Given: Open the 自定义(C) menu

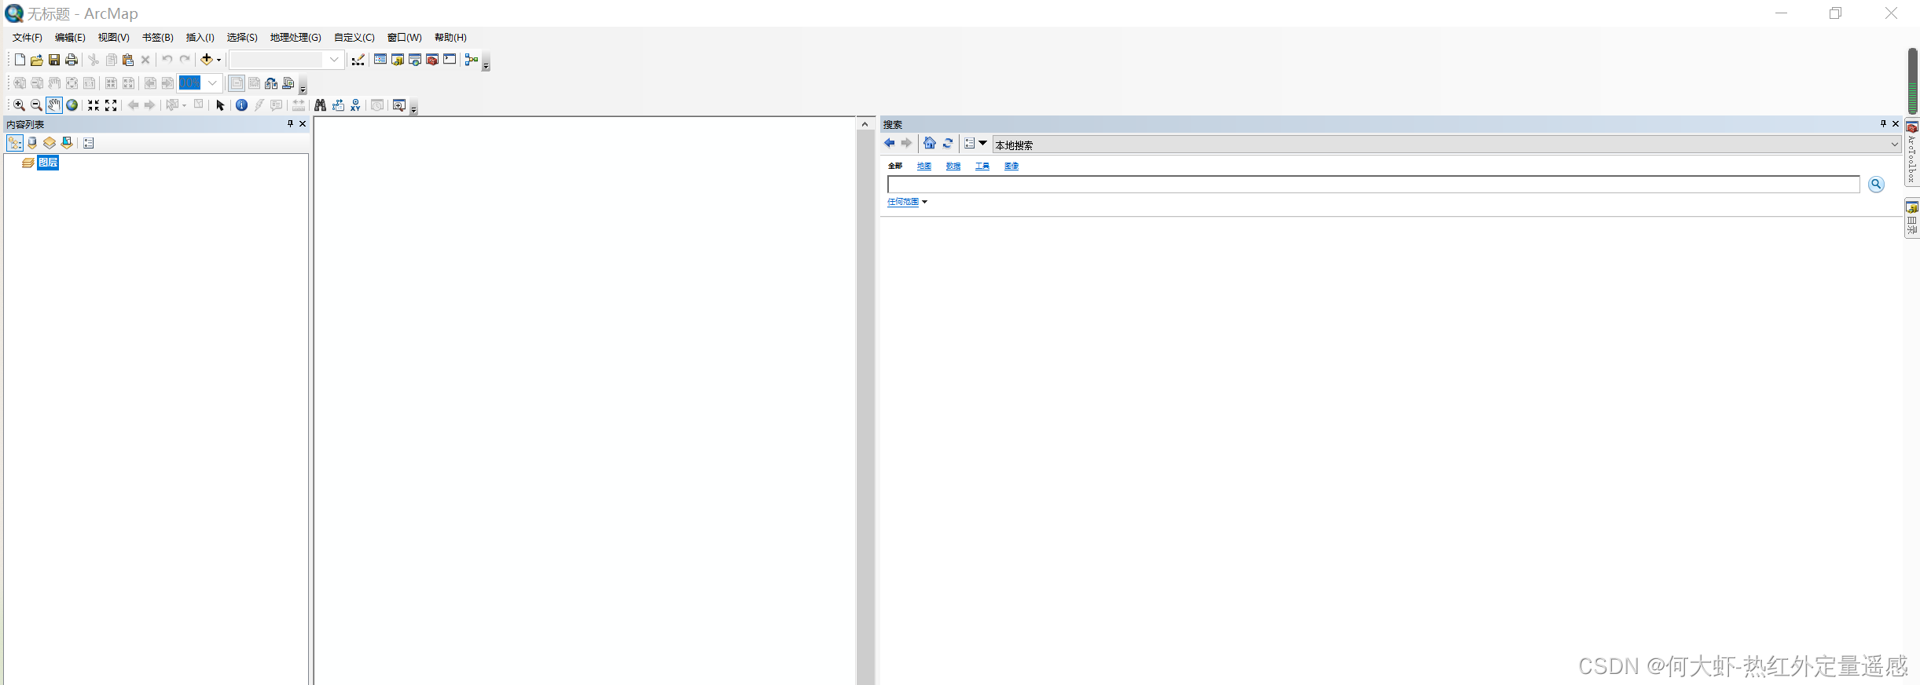Looking at the screenshot, I should tap(354, 38).
